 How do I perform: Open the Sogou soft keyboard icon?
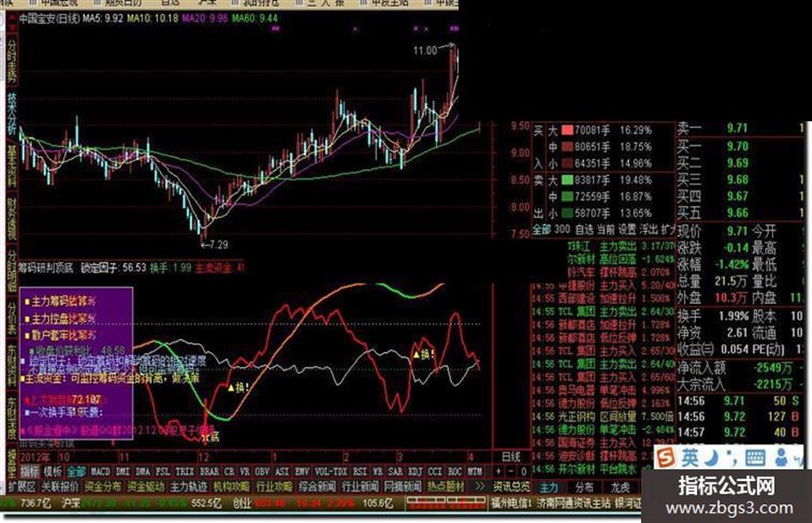pyautogui.click(x=755, y=458)
